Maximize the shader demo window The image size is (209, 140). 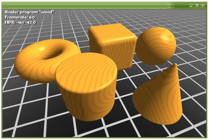tap(197, 5)
